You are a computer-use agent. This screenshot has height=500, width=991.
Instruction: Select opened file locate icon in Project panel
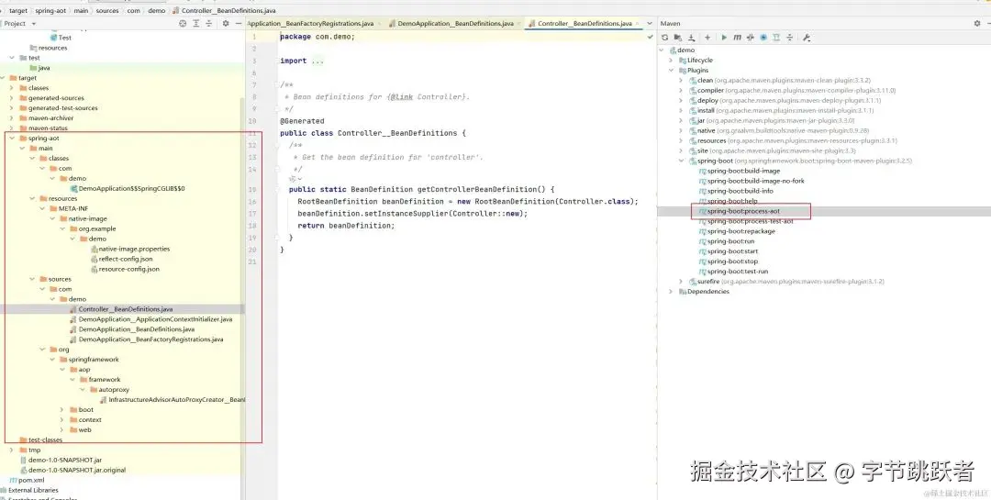tap(183, 23)
